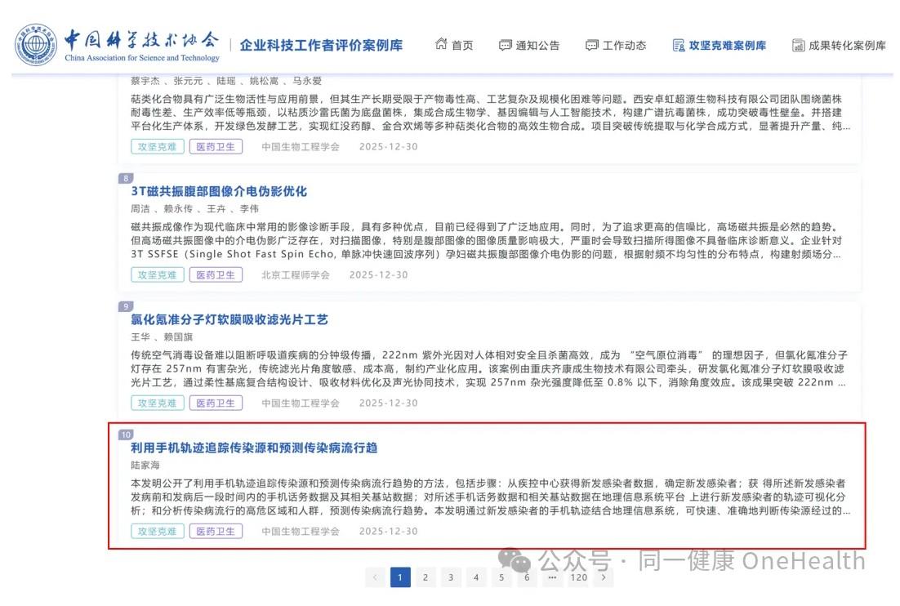Screen dimensions: 900x606
Task: Click the 攻坚克难 tag on item 8
Action: tap(157, 275)
